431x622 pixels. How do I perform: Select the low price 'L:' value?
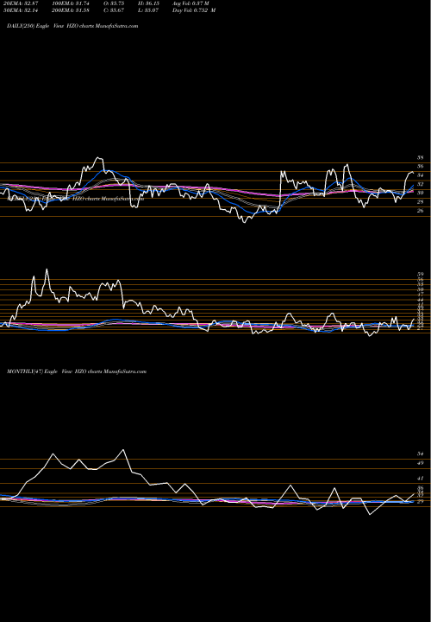click(150, 10)
